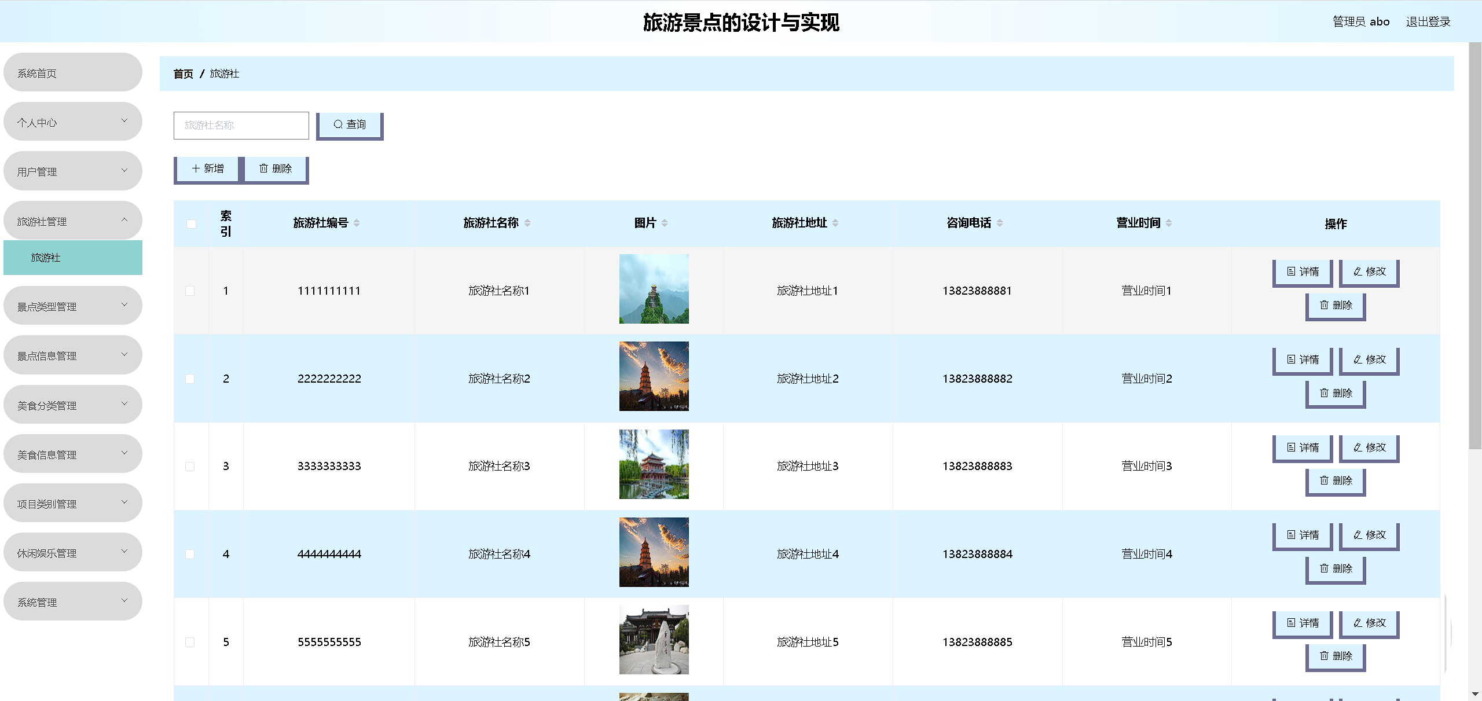Select the 旅游社 submenu item

pos(73,258)
